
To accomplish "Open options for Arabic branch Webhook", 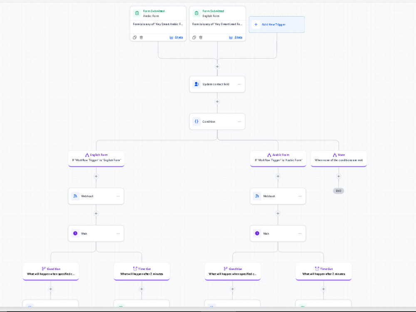I will tap(300, 196).
